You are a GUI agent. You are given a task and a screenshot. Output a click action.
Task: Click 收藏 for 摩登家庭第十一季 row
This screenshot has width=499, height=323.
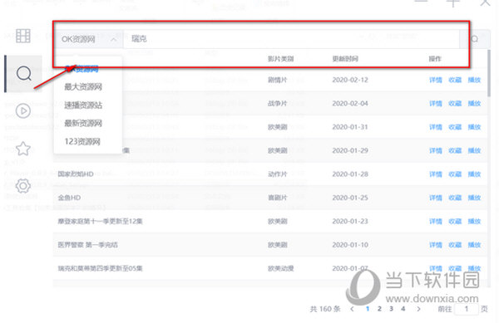455,222
